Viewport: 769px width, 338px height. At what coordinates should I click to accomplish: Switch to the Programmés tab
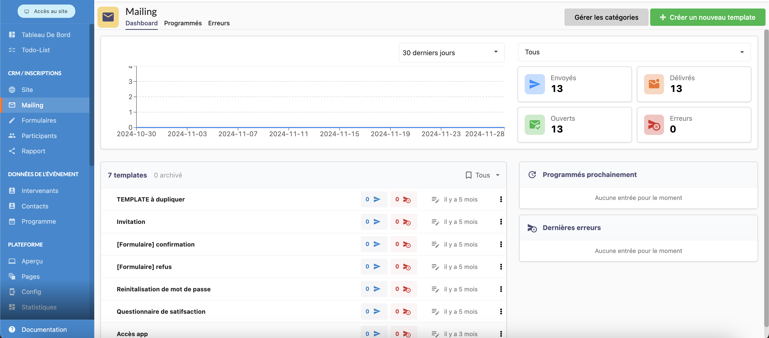(183, 23)
